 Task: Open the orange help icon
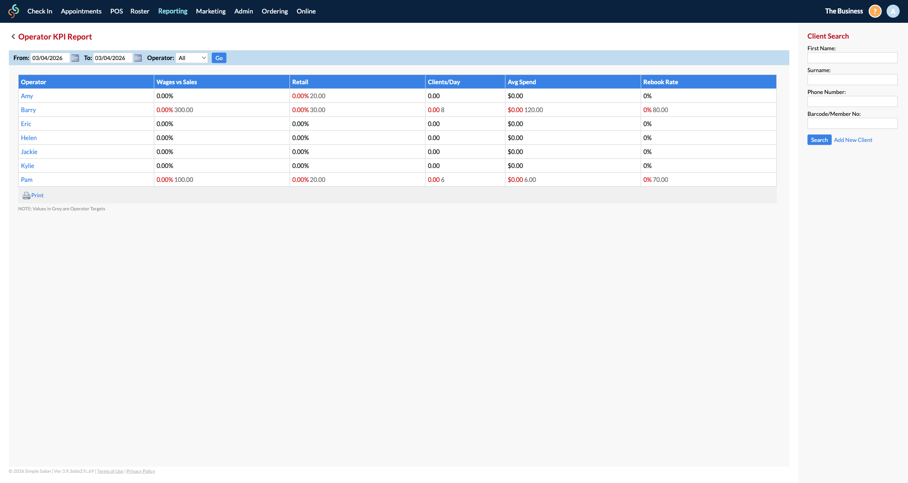pyautogui.click(x=874, y=11)
